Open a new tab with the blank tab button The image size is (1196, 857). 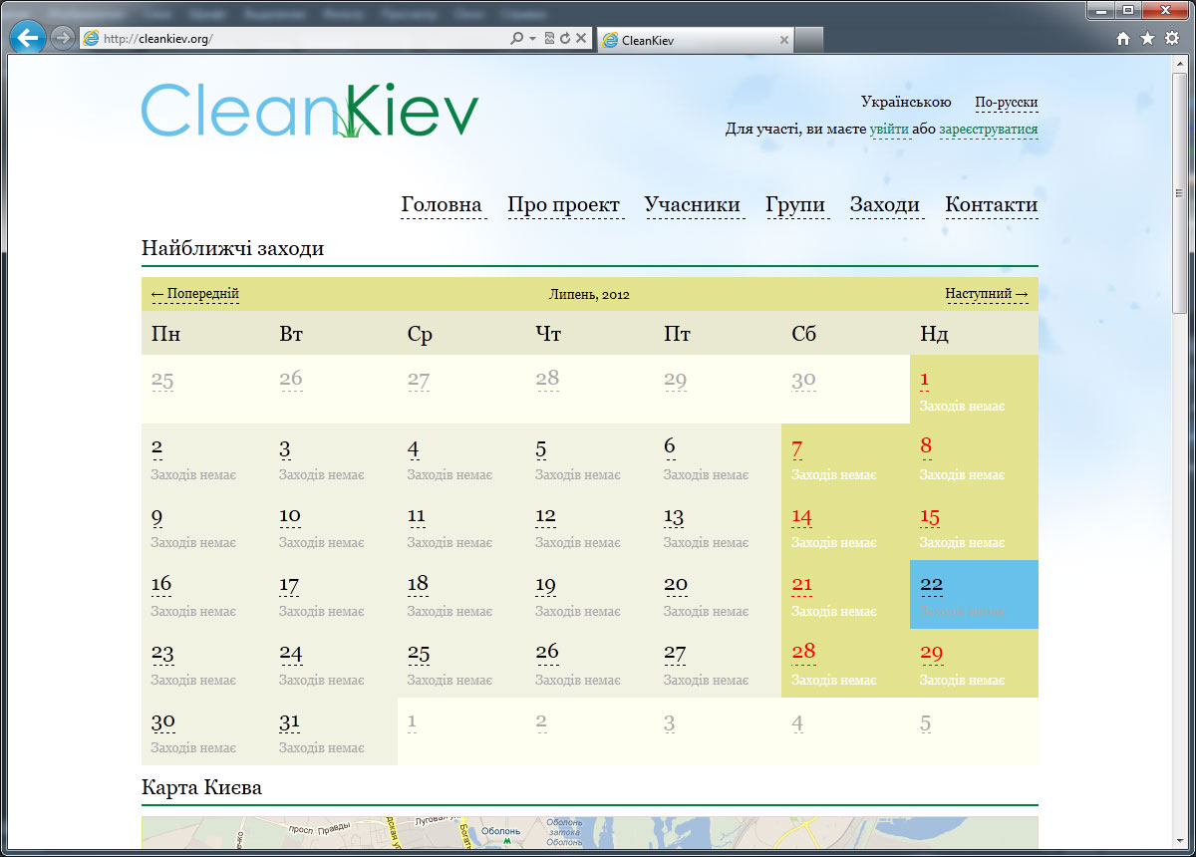[809, 40]
